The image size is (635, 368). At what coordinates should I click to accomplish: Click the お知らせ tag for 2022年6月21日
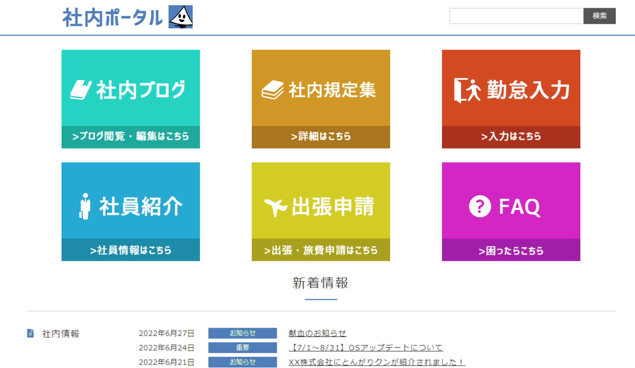pyautogui.click(x=242, y=362)
